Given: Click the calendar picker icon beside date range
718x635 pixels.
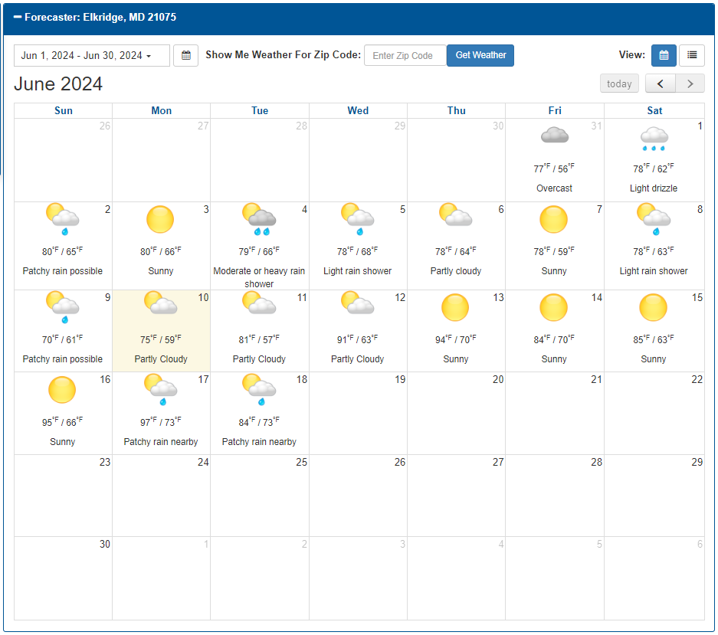Looking at the screenshot, I should click(x=186, y=55).
